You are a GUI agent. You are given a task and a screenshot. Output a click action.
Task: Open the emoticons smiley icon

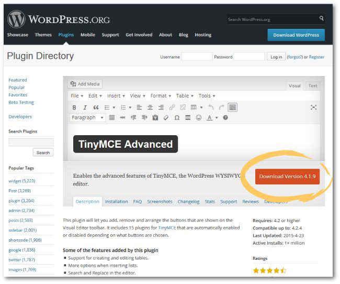tap(199, 117)
